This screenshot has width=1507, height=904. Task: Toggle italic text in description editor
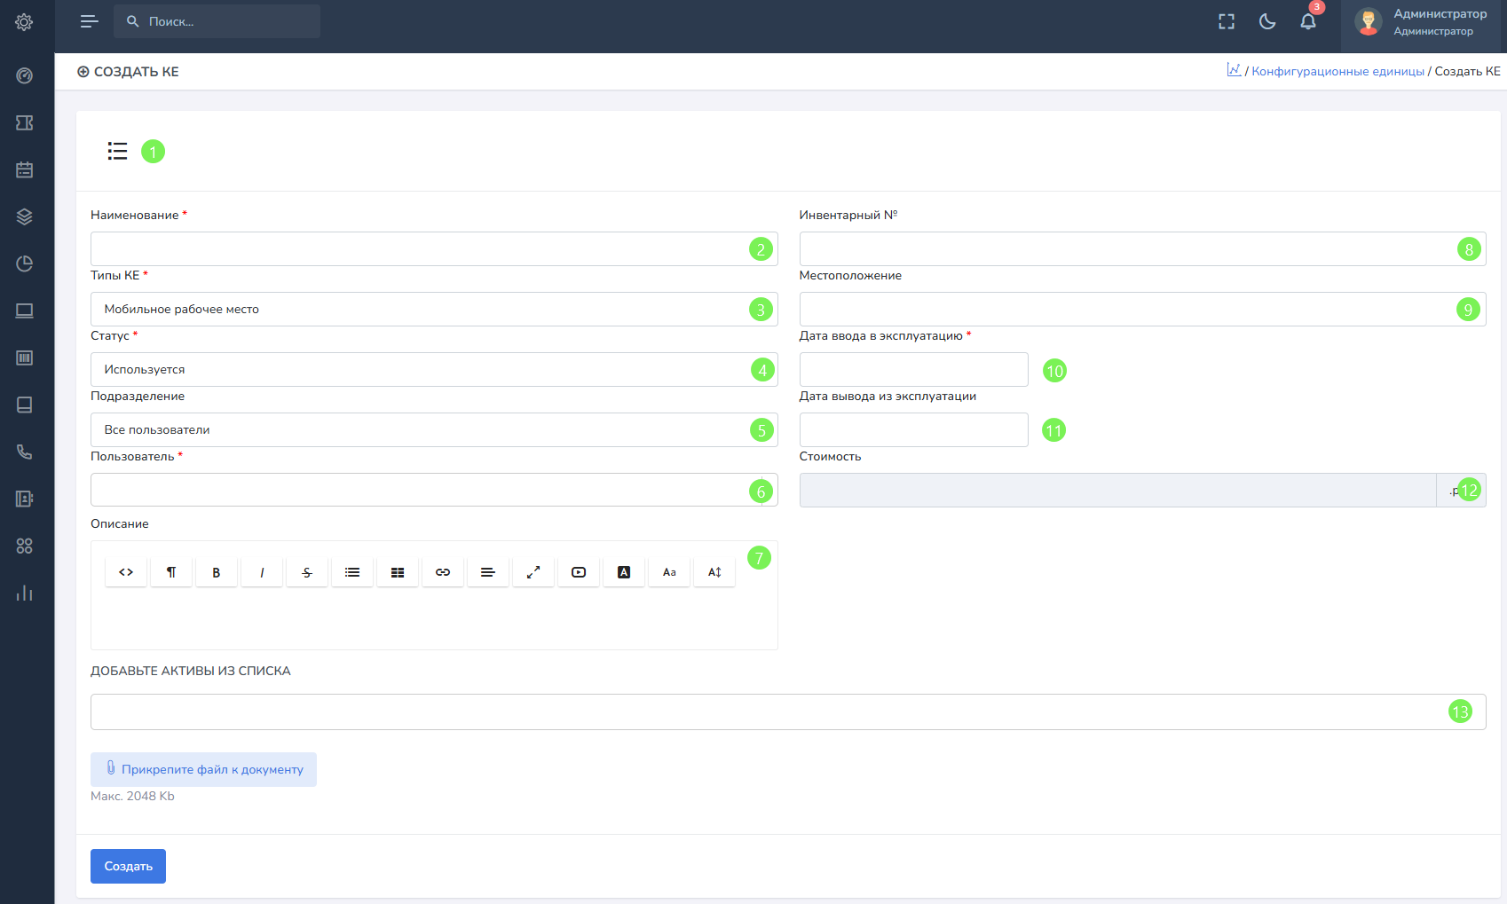(x=262, y=572)
